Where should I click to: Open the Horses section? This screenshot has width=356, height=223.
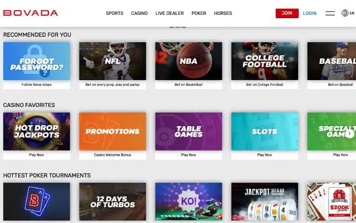coord(223,13)
